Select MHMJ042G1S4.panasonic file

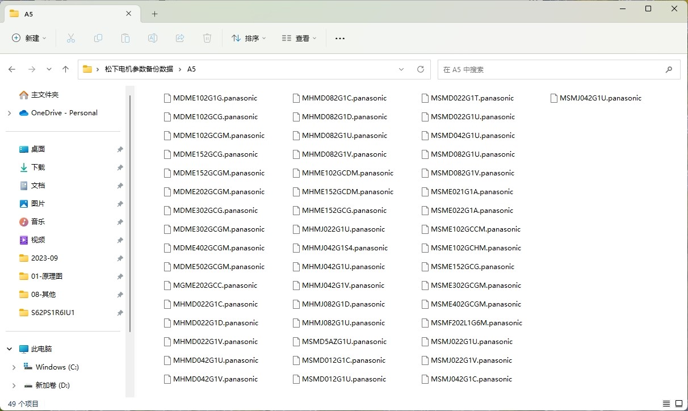point(340,248)
